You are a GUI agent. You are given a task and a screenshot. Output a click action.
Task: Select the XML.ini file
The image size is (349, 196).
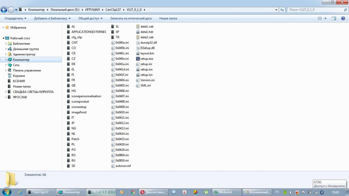(143, 85)
